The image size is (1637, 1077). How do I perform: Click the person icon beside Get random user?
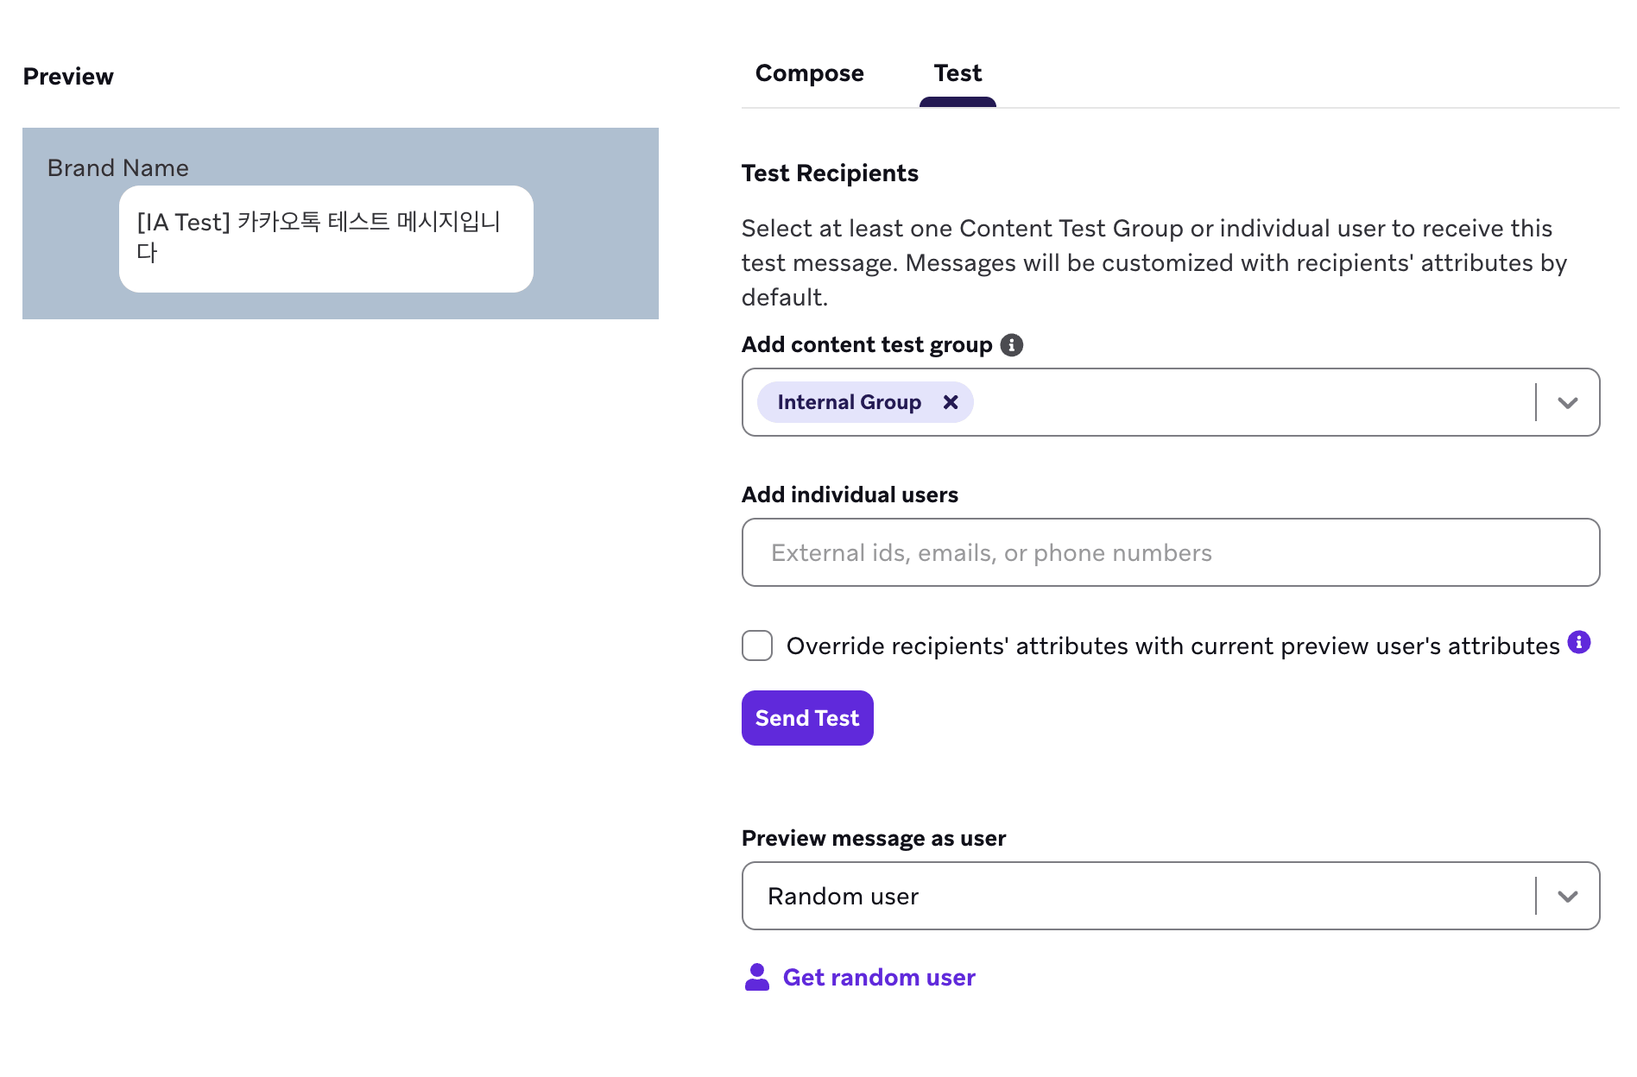coord(756,977)
